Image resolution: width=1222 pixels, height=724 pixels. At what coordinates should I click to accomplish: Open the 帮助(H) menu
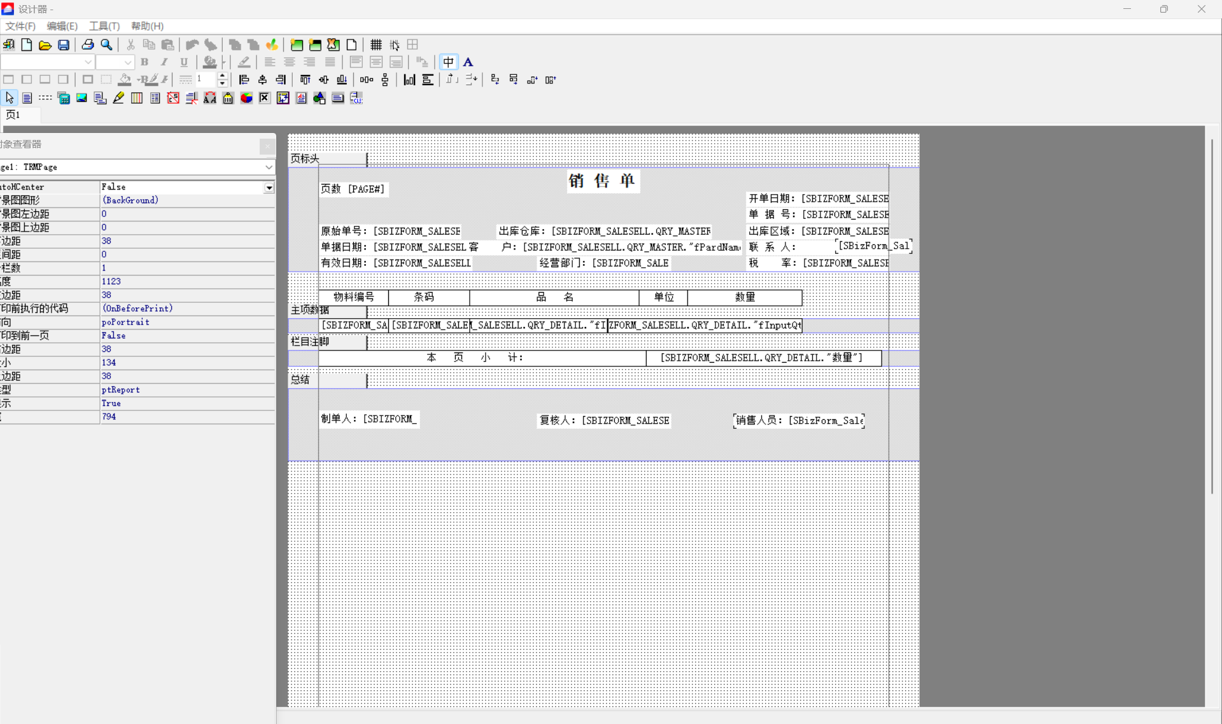coord(147,26)
